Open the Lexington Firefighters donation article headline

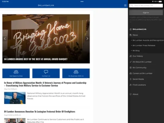[x=40, y=112]
